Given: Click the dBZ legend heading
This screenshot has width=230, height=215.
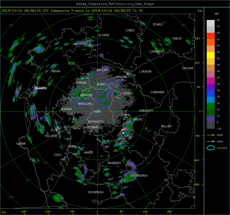Looking at the screenshot, I should pos(217,14).
